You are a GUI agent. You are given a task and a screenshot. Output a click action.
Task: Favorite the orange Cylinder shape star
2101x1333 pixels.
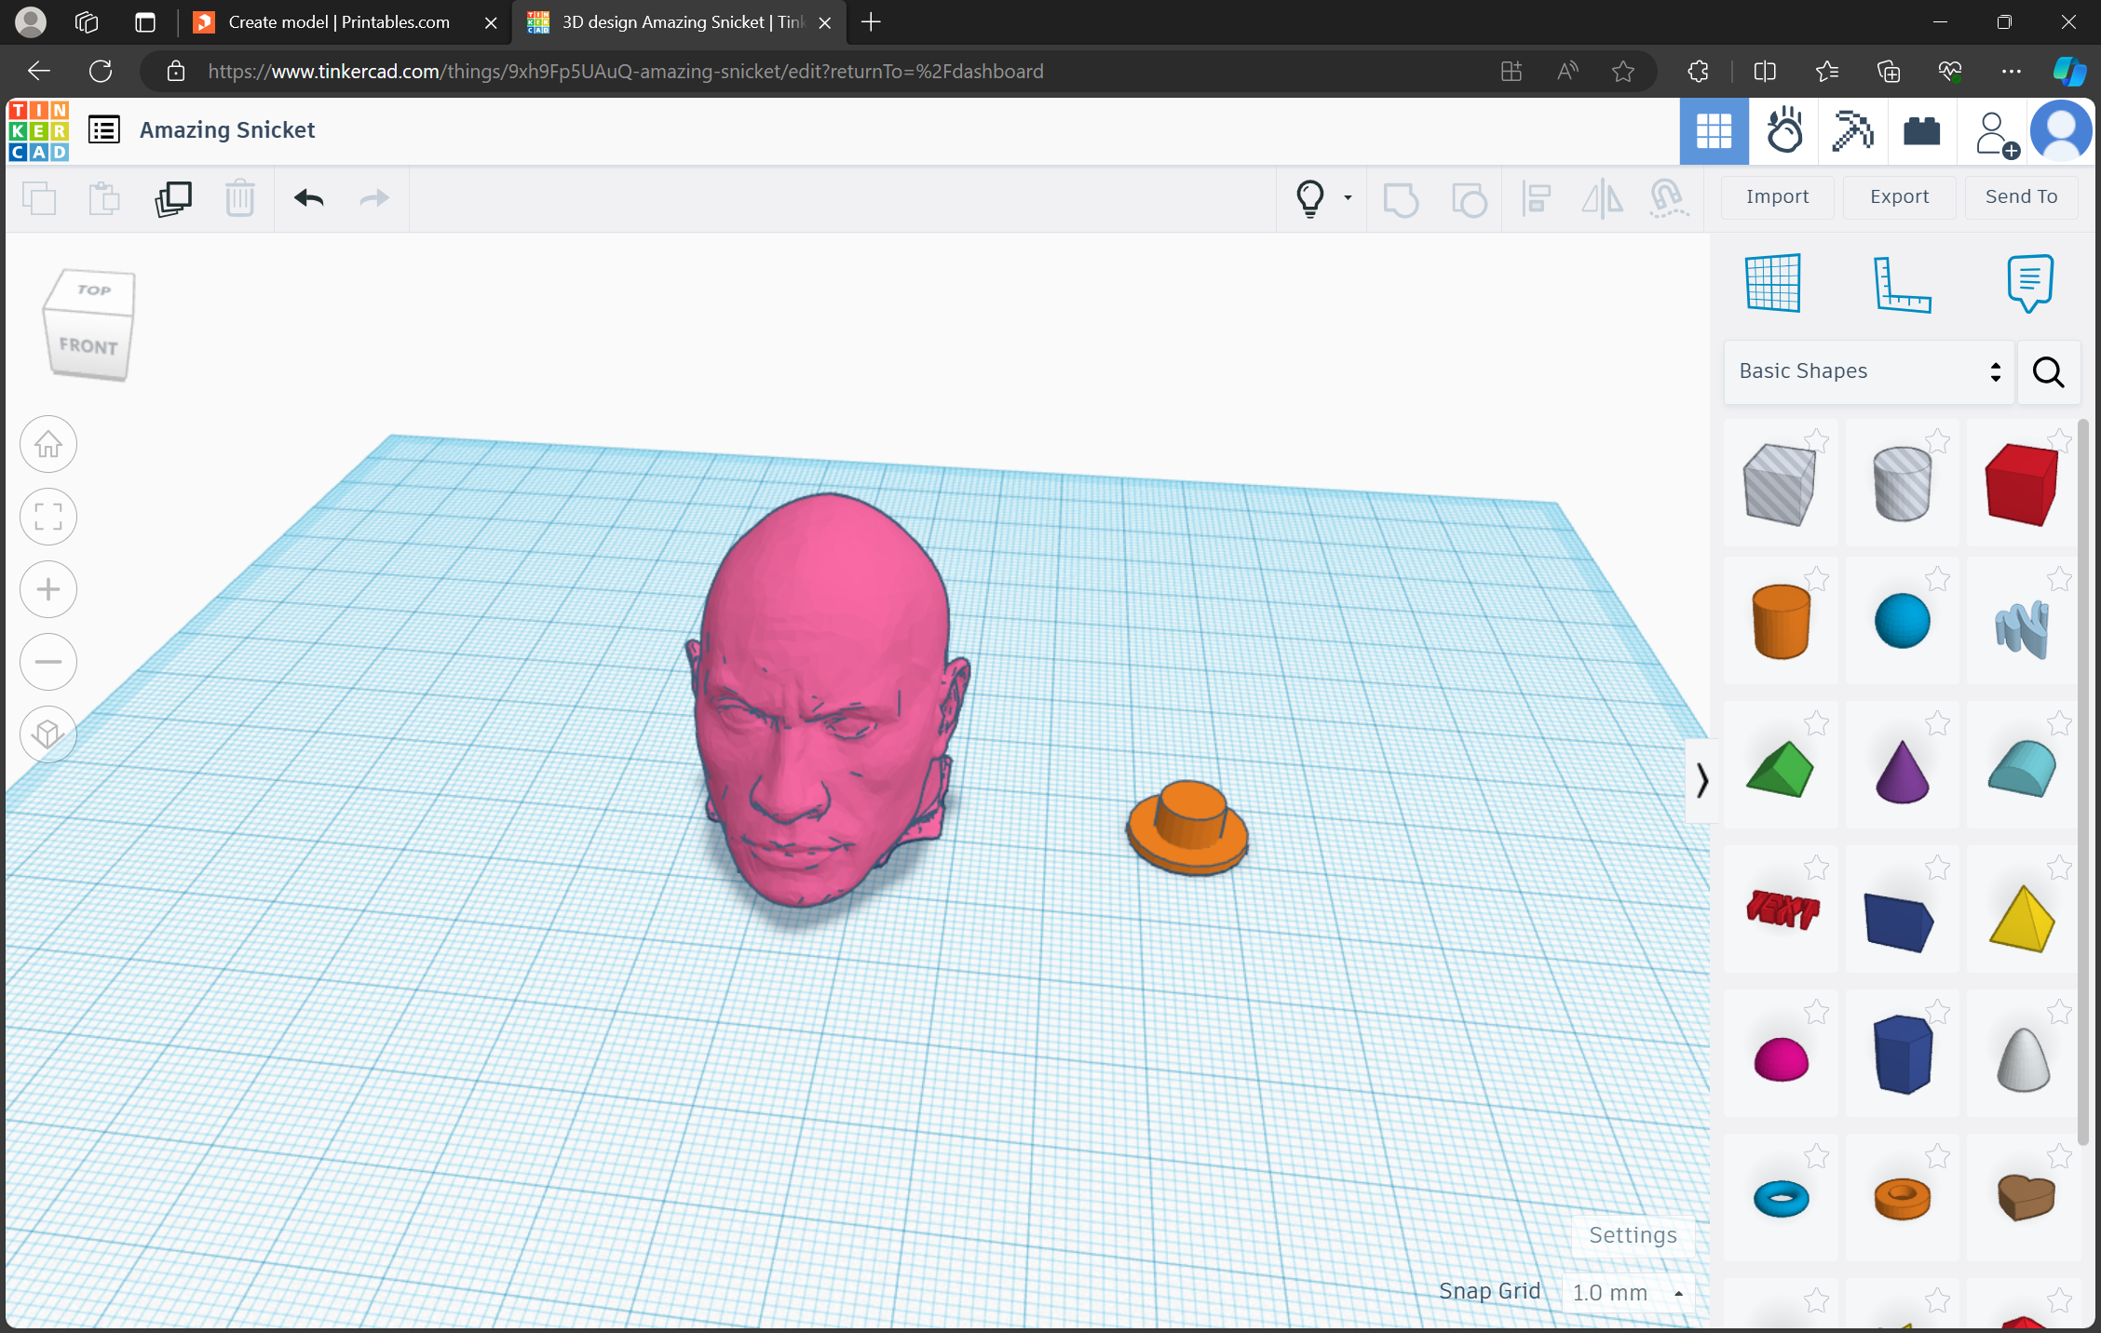1816,580
